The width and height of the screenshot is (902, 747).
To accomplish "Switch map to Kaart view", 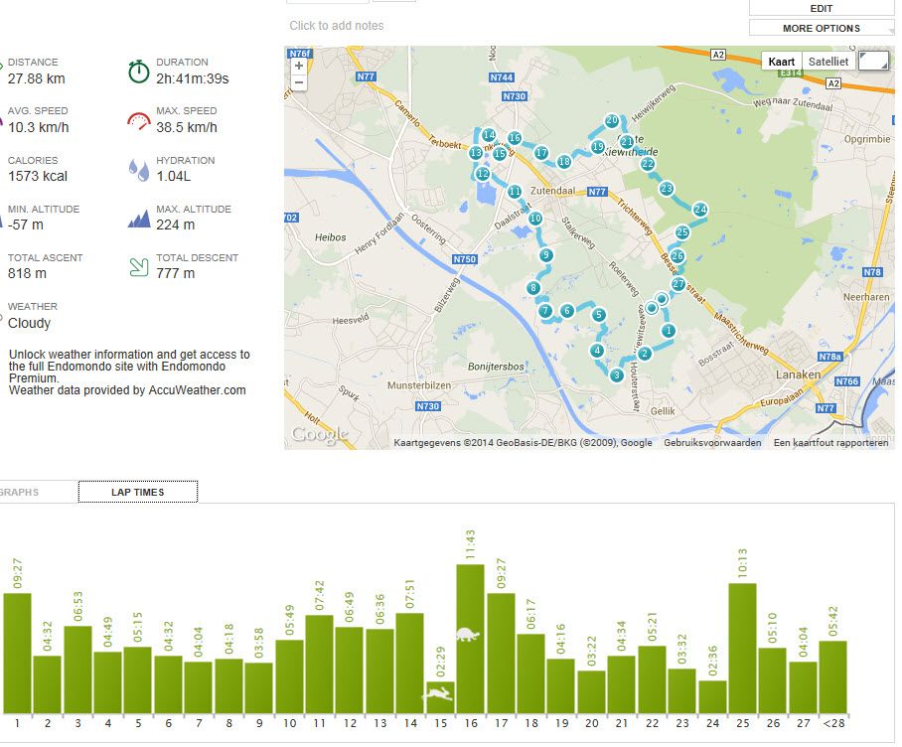I will point(782,62).
